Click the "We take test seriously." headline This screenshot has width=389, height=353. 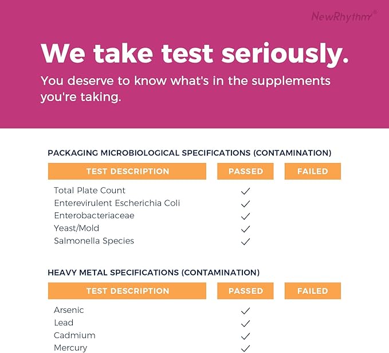tap(195, 53)
